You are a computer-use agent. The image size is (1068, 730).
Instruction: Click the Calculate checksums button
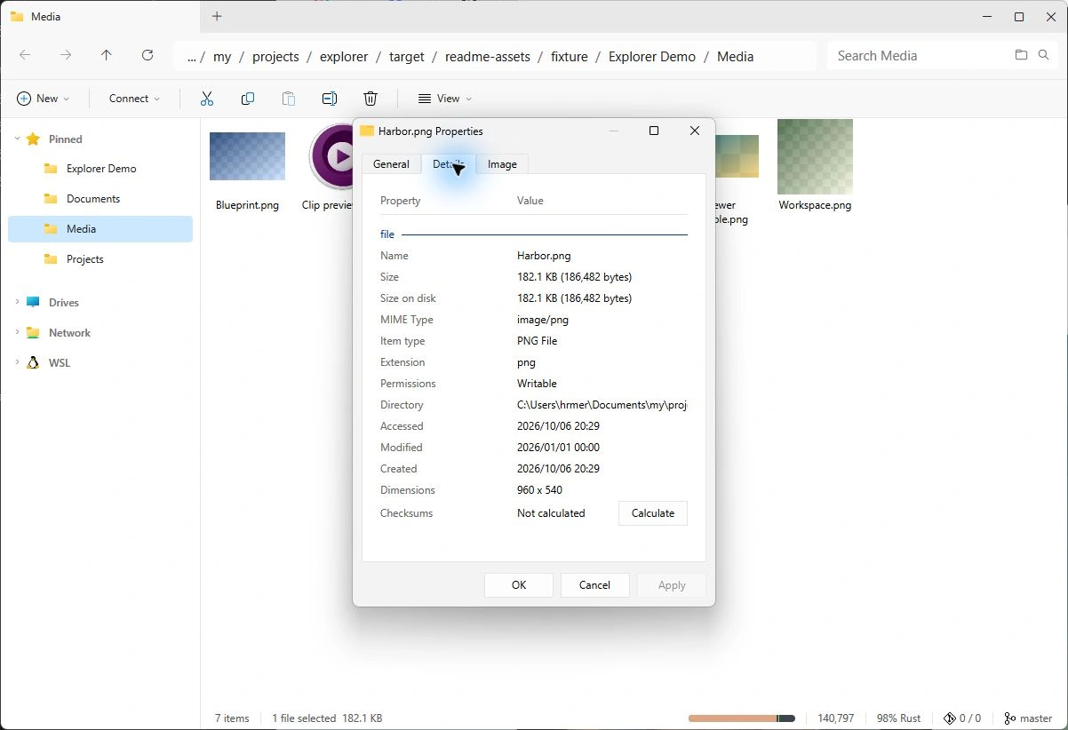click(x=653, y=513)
